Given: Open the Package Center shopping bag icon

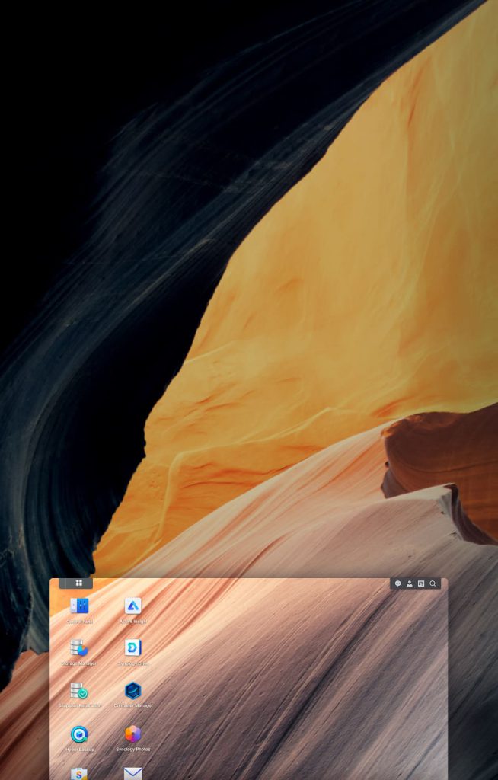Looking at the screenshot, I should pos(79,773).
